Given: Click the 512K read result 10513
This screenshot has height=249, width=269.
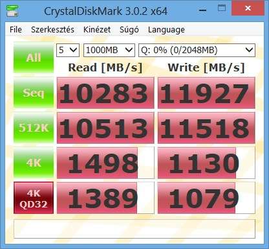Looking at the screenshot, I should tap(105, 128).
